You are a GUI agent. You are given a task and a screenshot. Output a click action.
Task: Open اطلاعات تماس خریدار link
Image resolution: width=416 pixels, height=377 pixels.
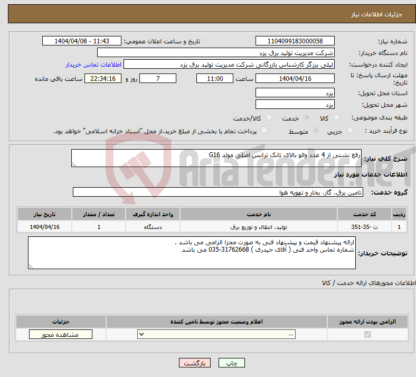pyautogui.click(x=93, y=65)
